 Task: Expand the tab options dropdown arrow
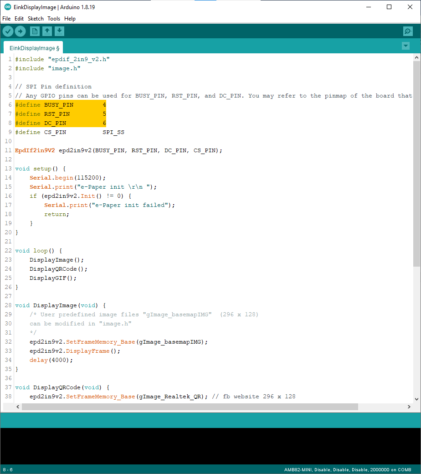pos(406,46)
